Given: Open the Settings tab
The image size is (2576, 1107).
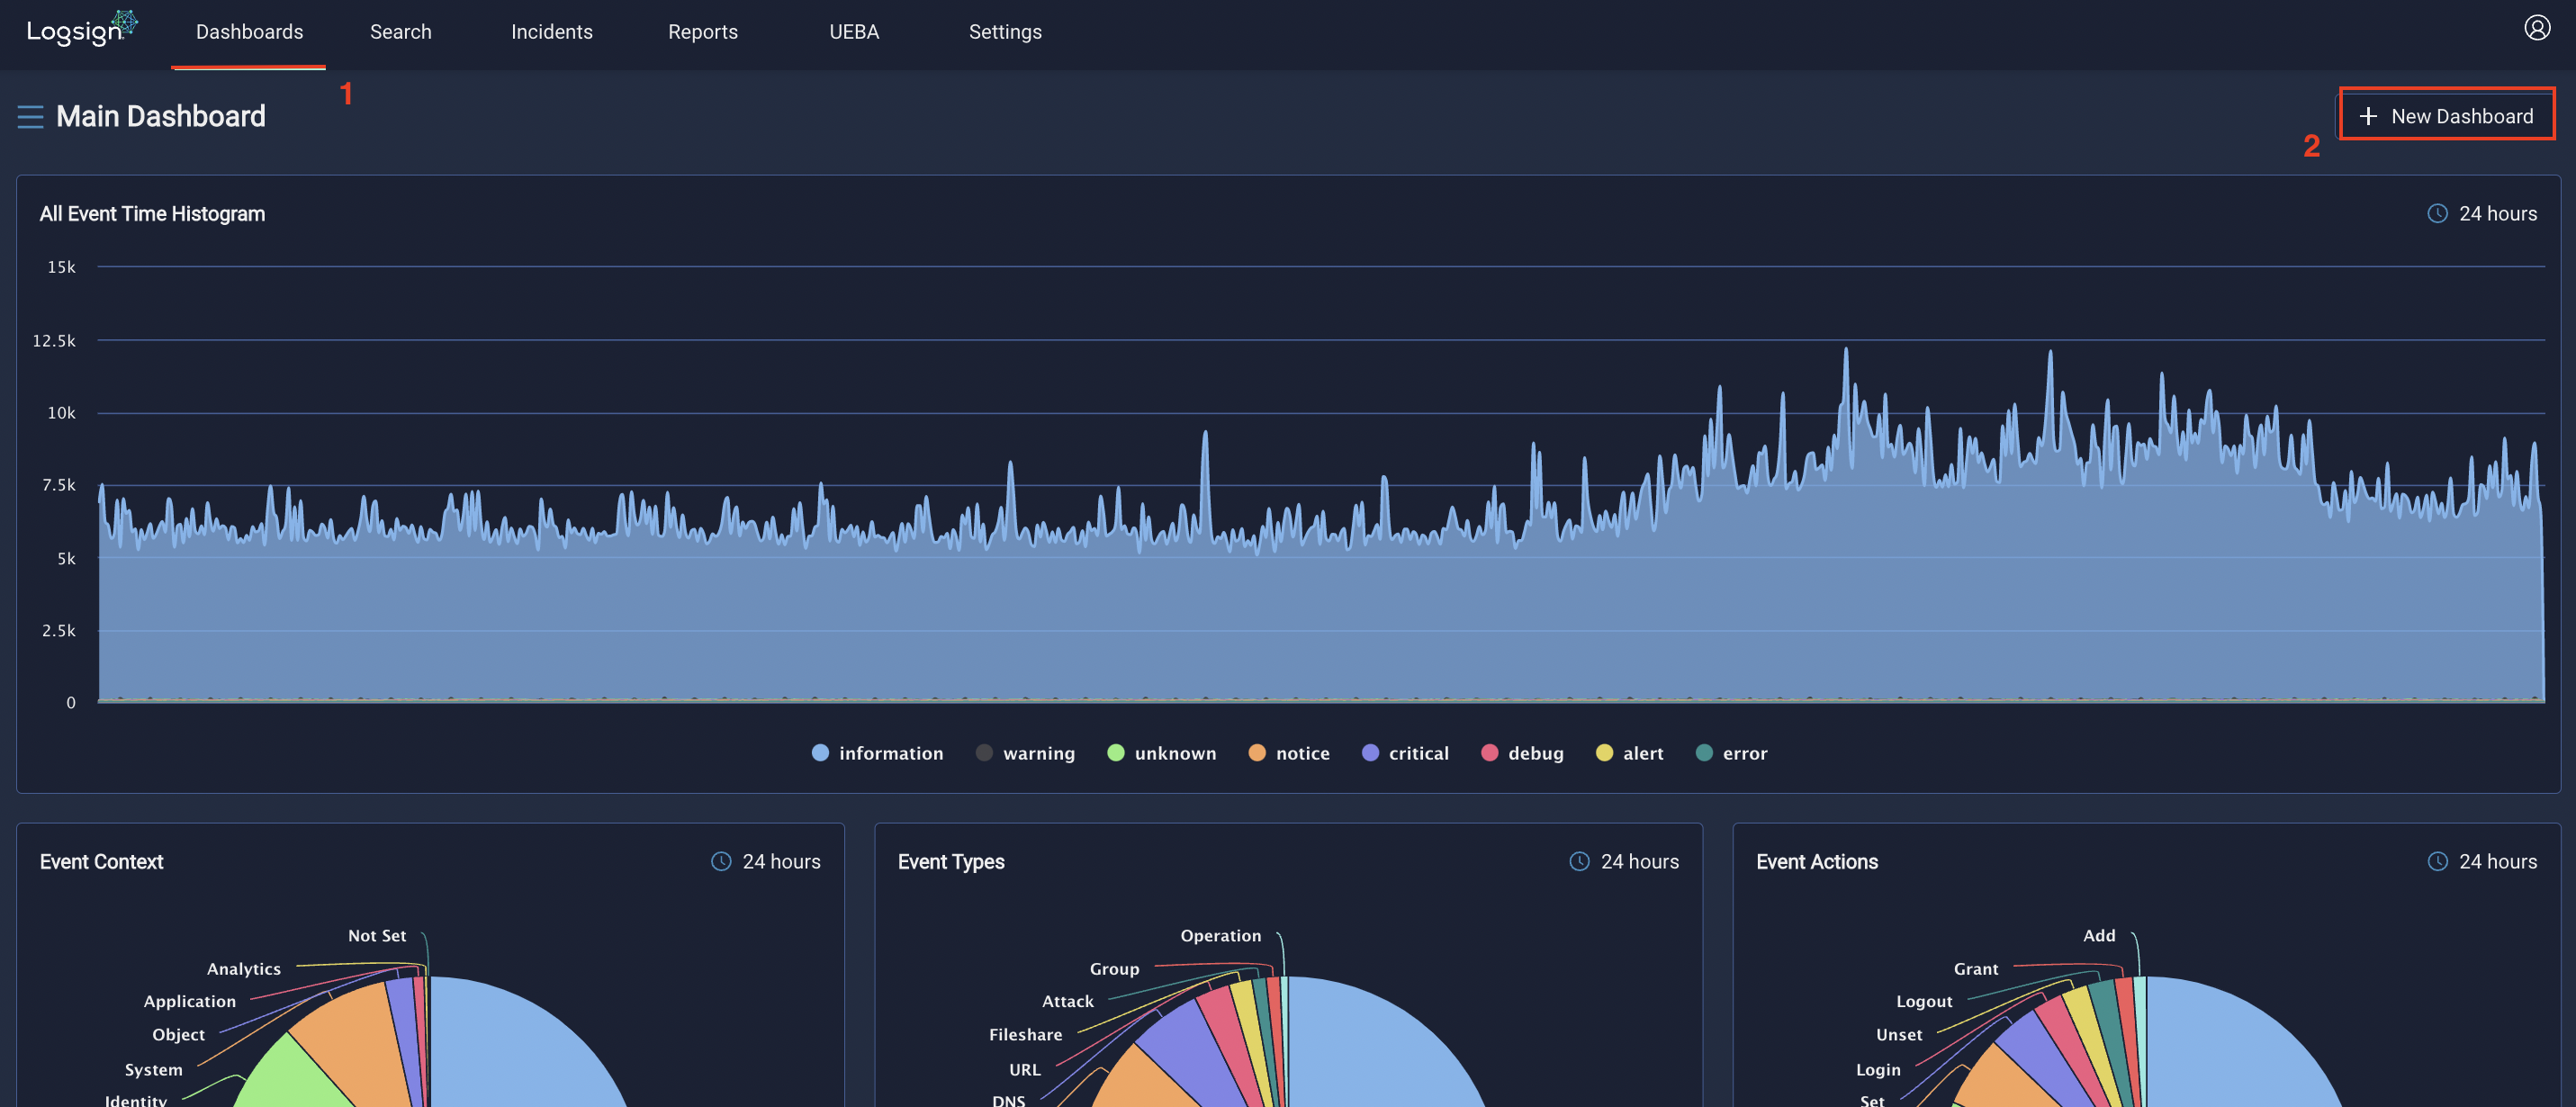Looking at the screenshot, I should (x=1004, y=32).
